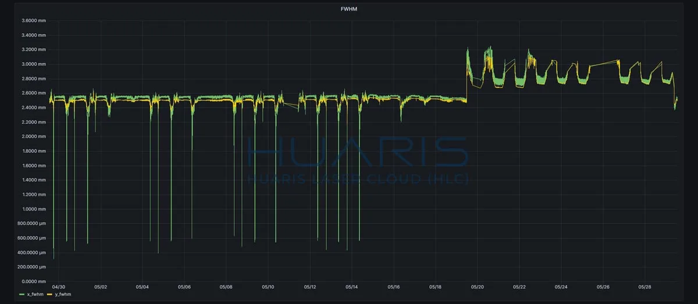Image resolution: width=698 pixels, height=304 pixels.
Task: Select the 05/28 x-axis date label
Action: 644,287
